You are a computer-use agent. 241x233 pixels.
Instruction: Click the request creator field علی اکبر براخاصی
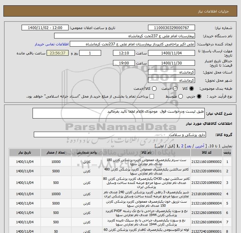tap(132, 44)
